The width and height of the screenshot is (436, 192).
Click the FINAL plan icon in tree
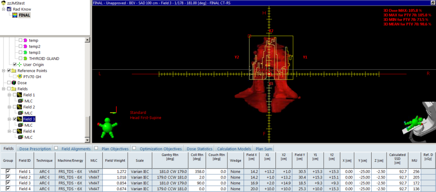pyautogui.click(x=15, y=15)
